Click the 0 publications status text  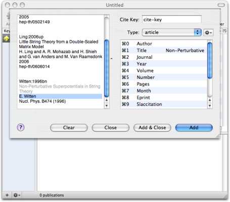(x=52, y=195)
